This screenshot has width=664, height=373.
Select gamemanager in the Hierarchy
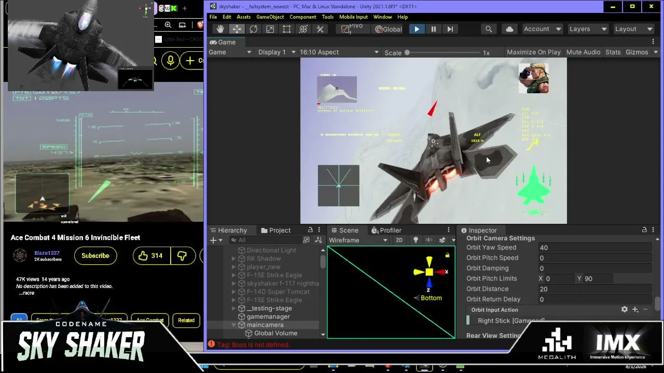tap(268, 317)
